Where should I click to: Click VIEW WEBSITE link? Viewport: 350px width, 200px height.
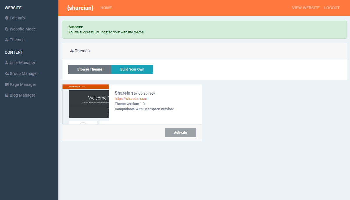point(306,8)
